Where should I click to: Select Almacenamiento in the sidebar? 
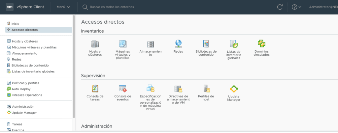[x=22, y=53]
